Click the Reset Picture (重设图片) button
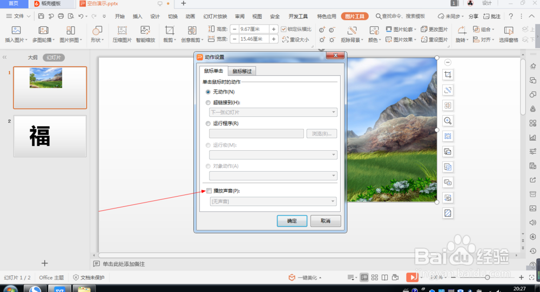The width and height of the screenshot is (540, 292). point(434,39)
